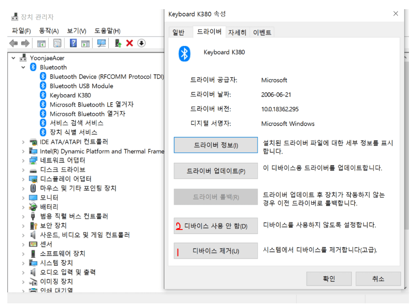Expand Intel(R) Dynamic Platform and Thermal Framework
The height and width of the screenshot is (307, 414).
(23, 151)
